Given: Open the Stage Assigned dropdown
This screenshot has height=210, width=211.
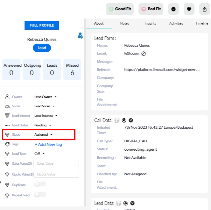Looking at the screenshot, I should [x=44, y=135].
